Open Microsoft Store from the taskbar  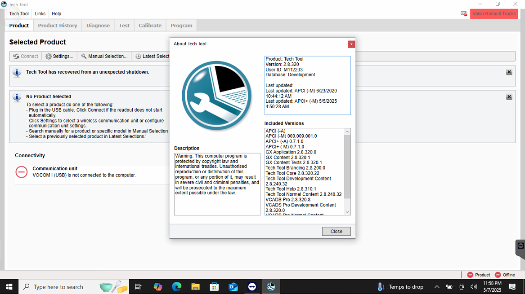coord(214,287)
